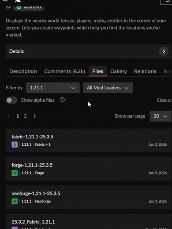Click the NeoForge loader label
172x229 pixels.
click(x=43, y=201)
